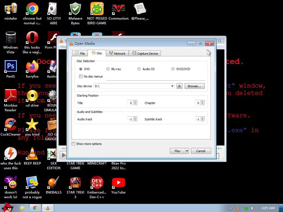This screenshot has height=212, width=283.
Task: Click the volume speaker tray icon
Action: [253, 208]
